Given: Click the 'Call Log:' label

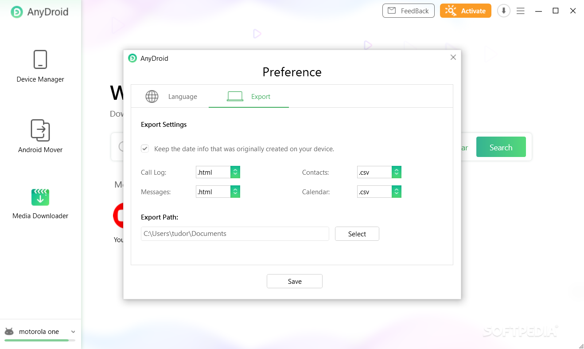Looking at the screenshot, I should tap(154, 173).
